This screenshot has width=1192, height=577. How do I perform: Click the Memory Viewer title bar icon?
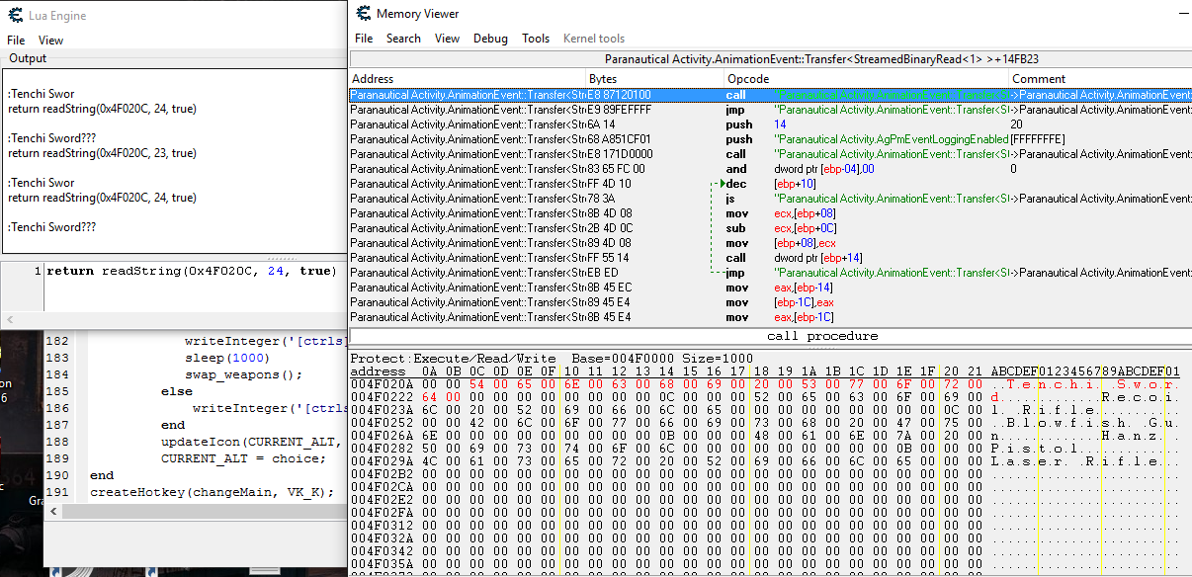point(364,14)
